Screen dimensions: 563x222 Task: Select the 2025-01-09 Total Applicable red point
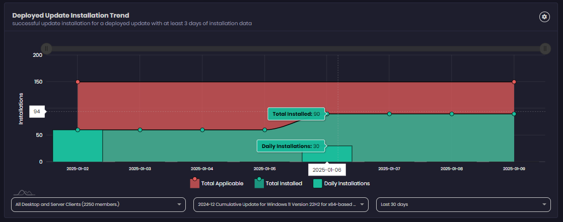[x=514, y=82]
